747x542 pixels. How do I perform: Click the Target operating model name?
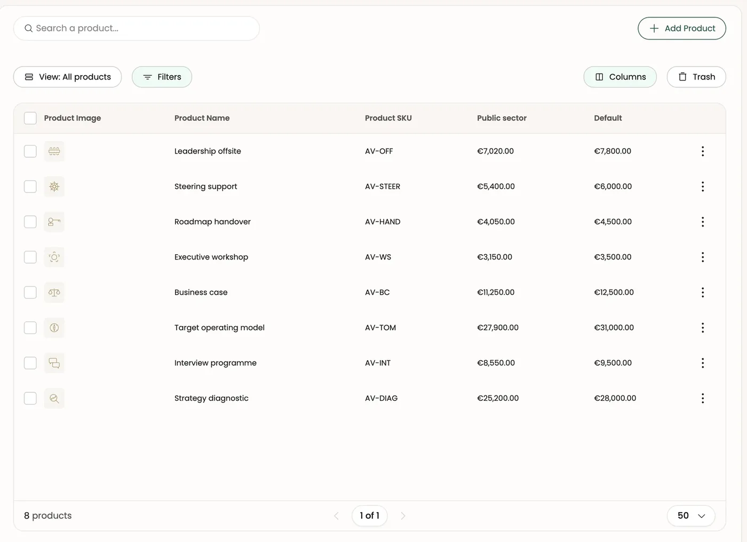219,328
